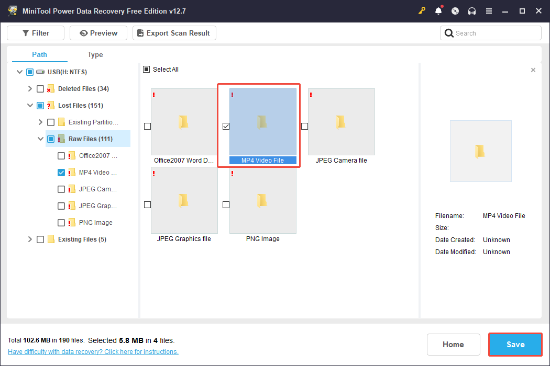Collapse the Lost Files (151) node
Image resolution: width=550 pixels, height=366 pixels.
30,106
